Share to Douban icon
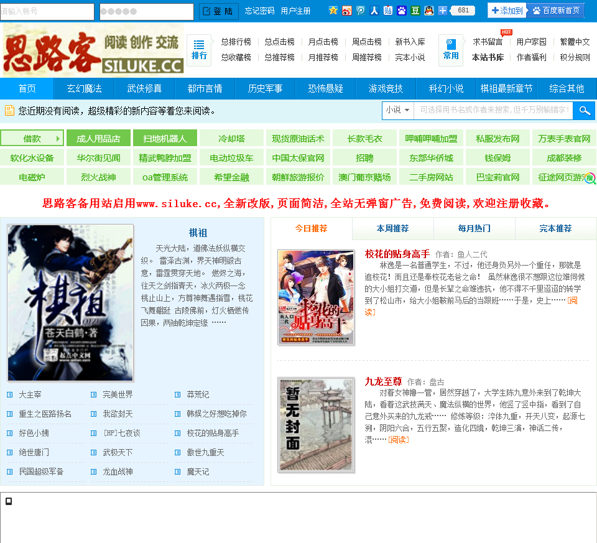Viewport: 597px width, 543px height. (x=415, y=11)
